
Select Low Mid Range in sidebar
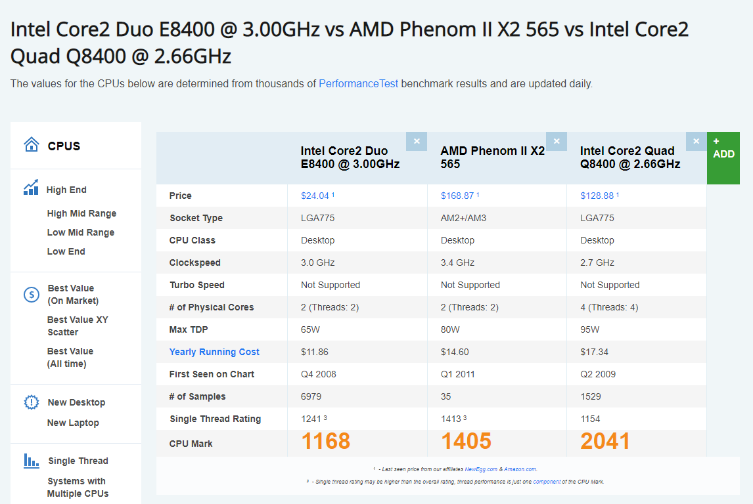pos(81,232)
